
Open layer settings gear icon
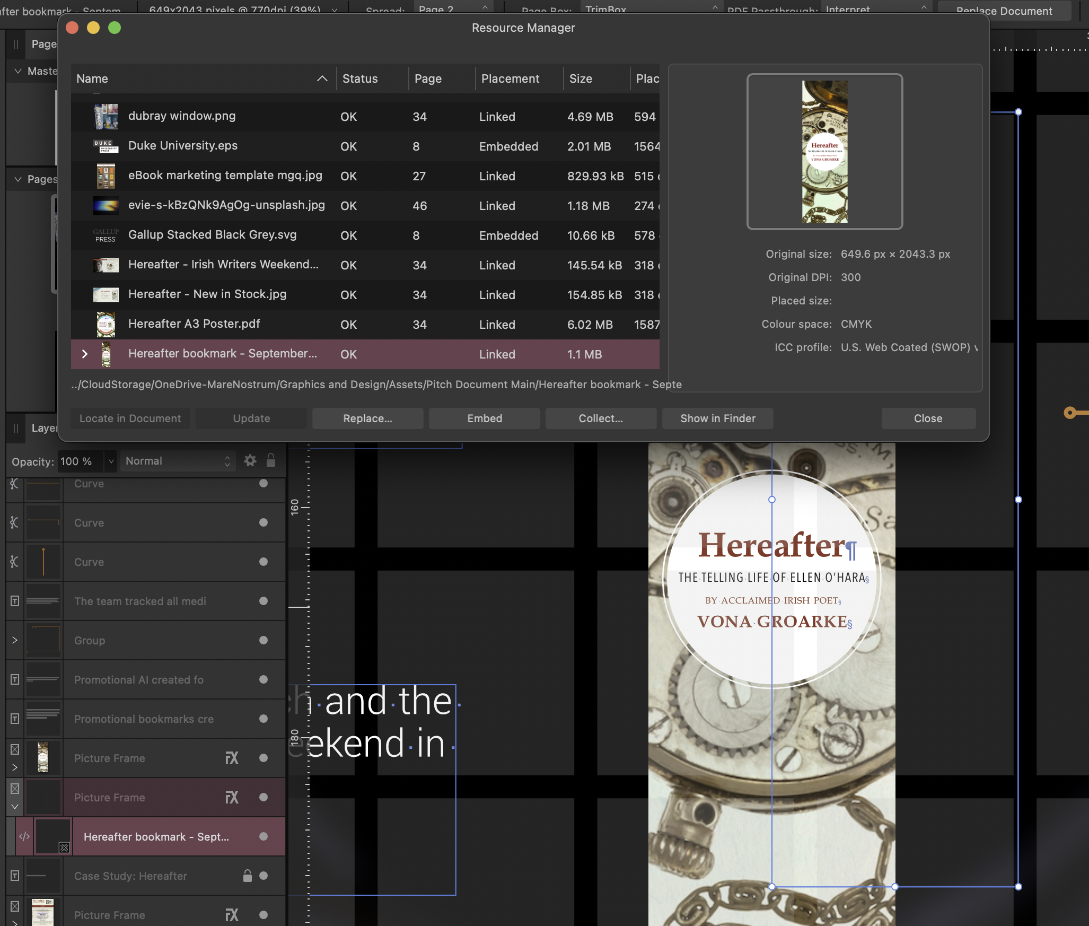250,461
